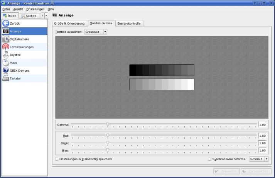Toggle the Synchronisiere Schirme checkbox
The height and width of the screenshot is (178, 275).
(209, 159)
